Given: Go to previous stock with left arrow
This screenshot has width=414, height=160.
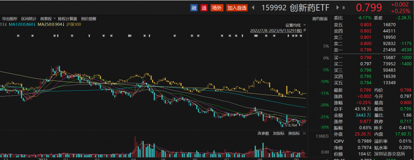Looking at the screenshot, I should pos(253,8).
